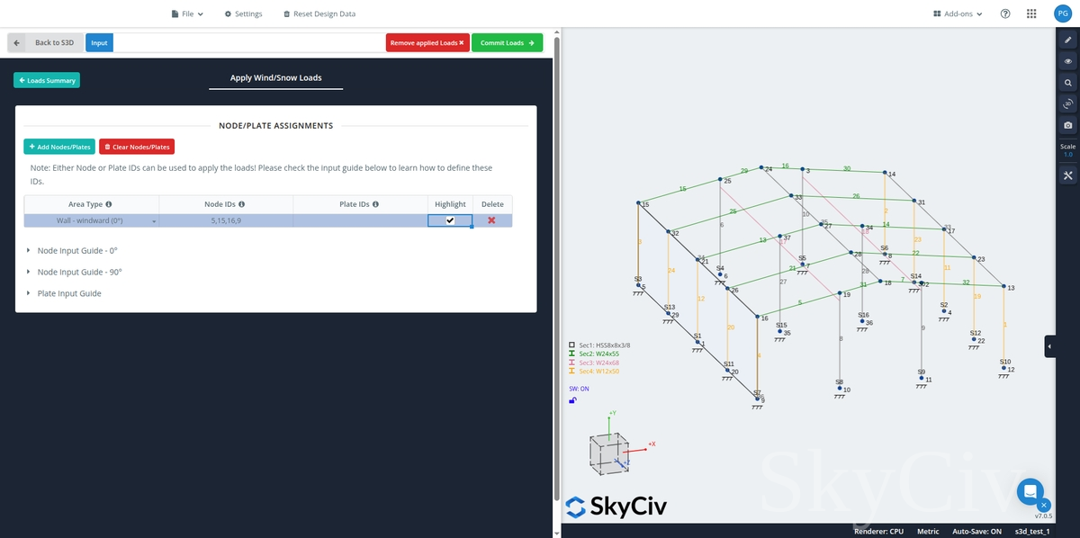Open the Area Type dropdown for windward wall

91,220
